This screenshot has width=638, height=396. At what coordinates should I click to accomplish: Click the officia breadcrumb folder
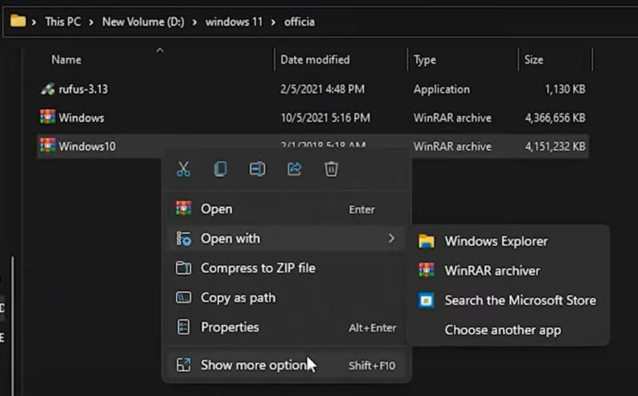pyautogui.click(x=300, y=22)
